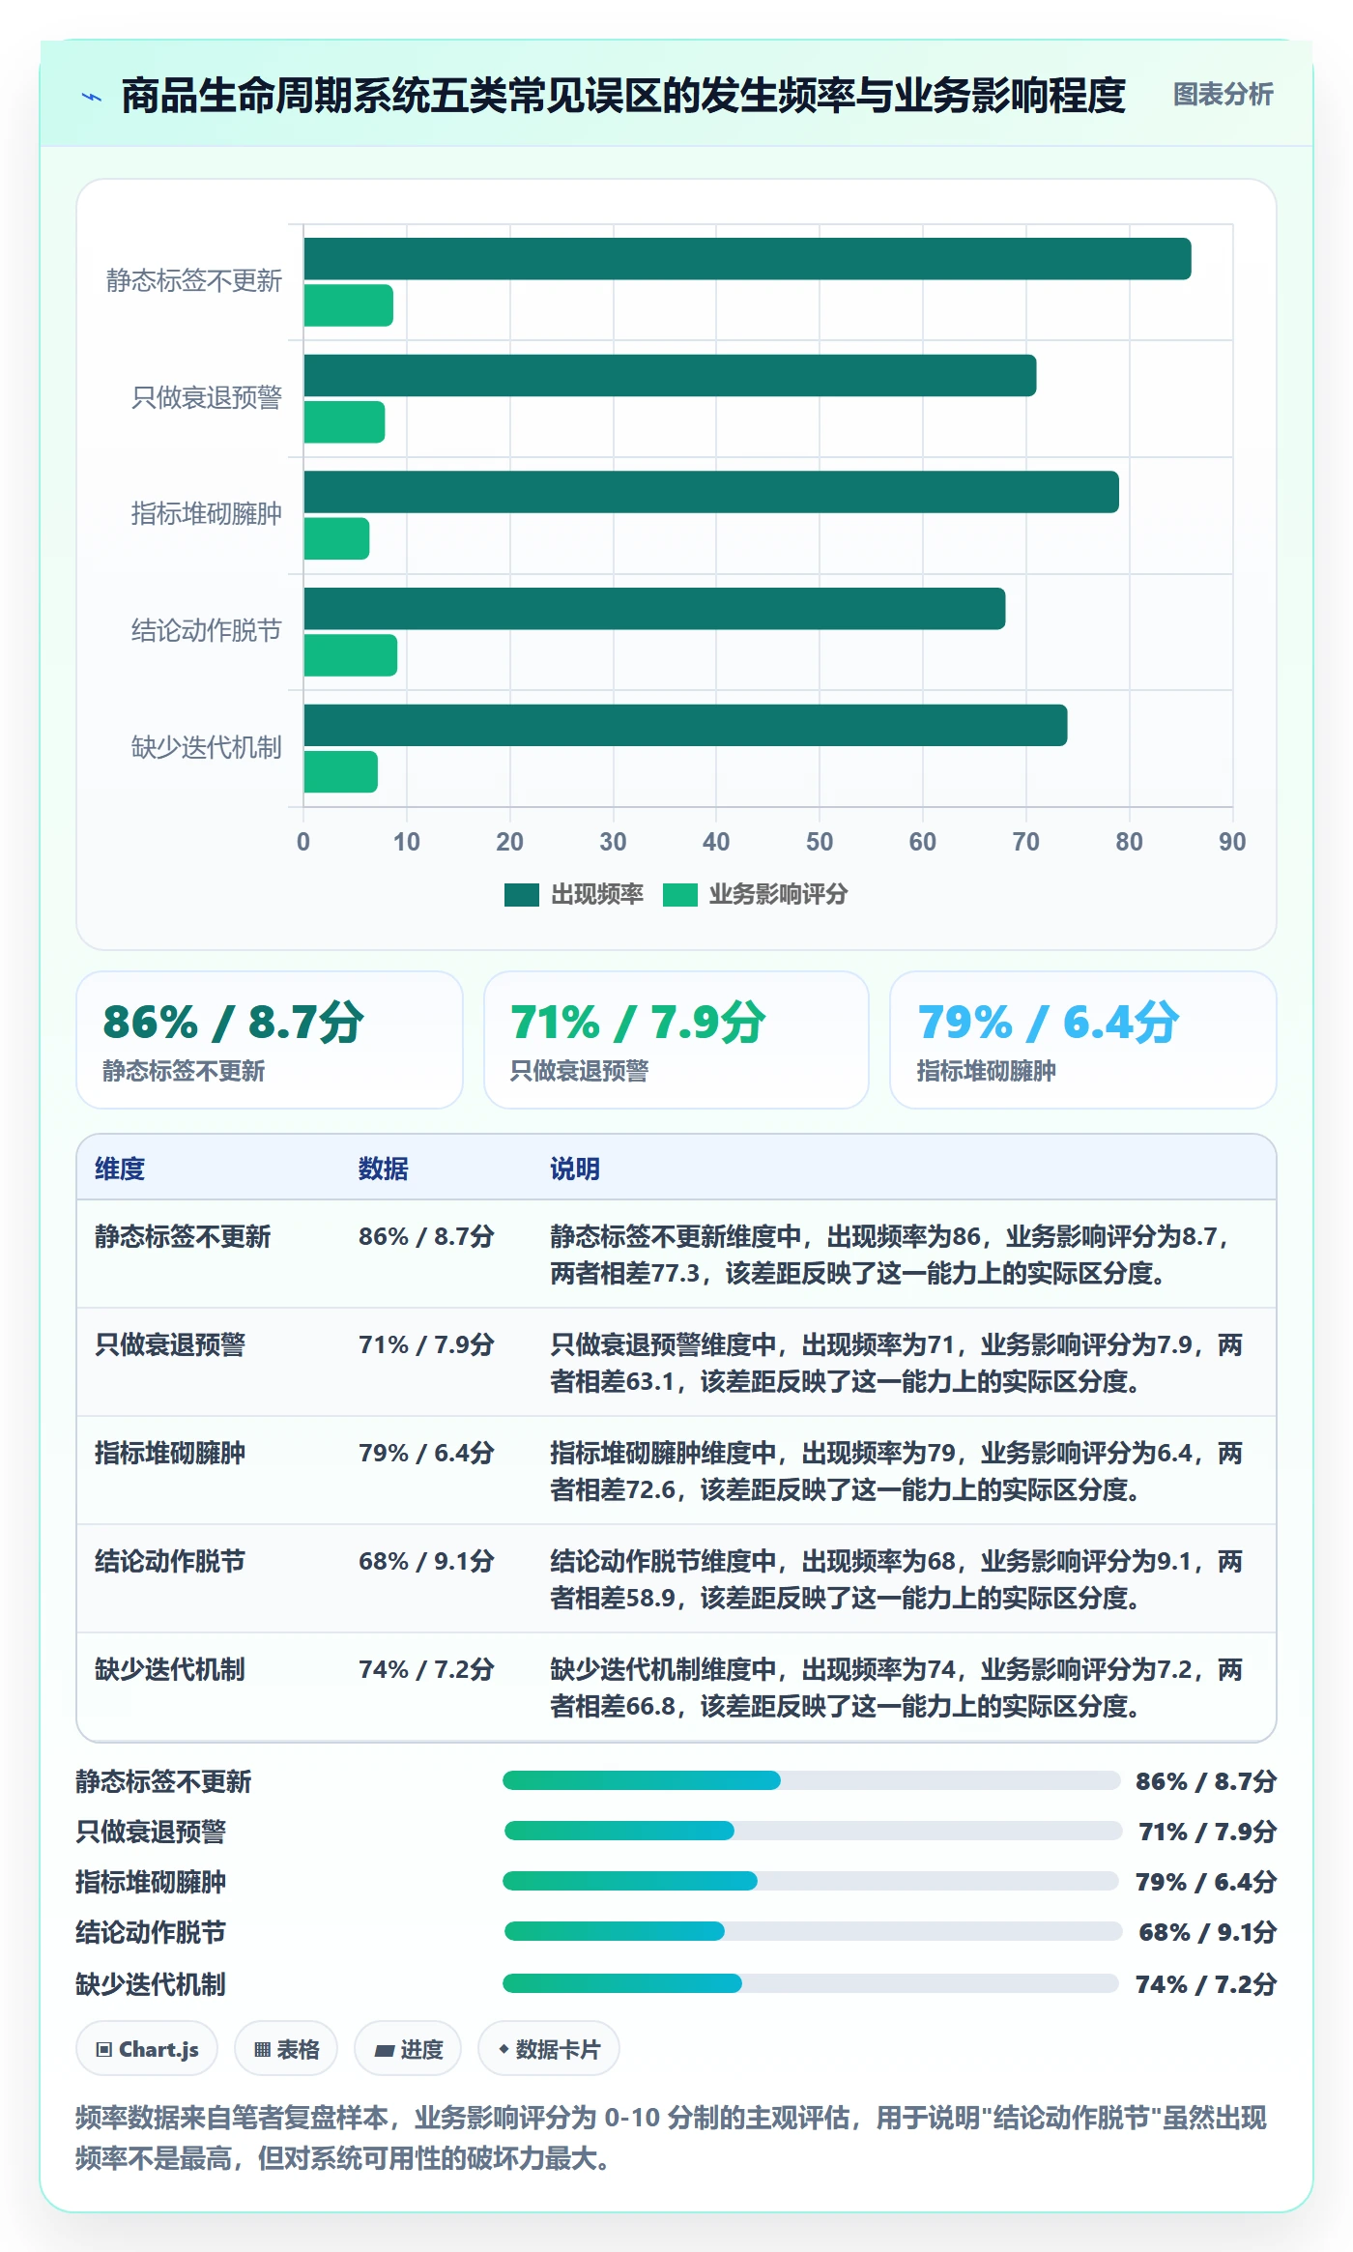This screenshot has width=1353, height=2252.
Task: Select the Chart.js tag chip
Action: (147, 2049)
